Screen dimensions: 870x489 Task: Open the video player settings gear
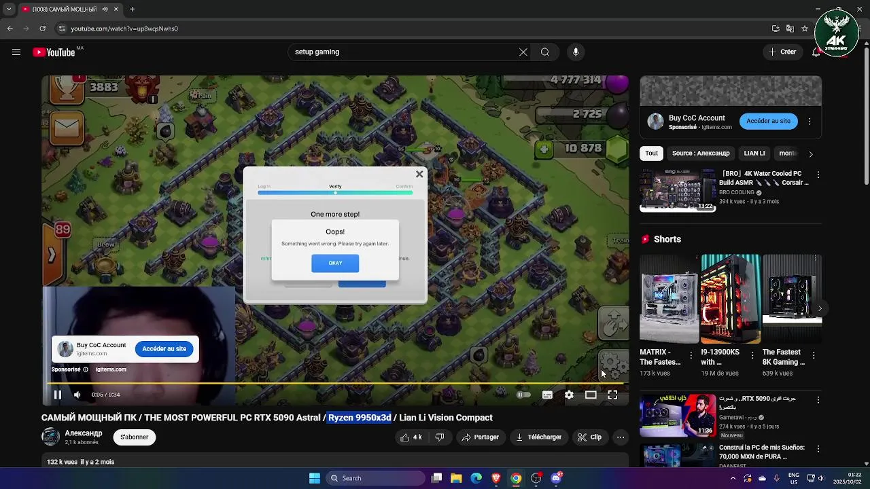pyautogui.click(x=569, y=395)
